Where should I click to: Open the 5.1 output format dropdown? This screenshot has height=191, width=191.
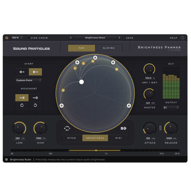click(x=171, y=108)
